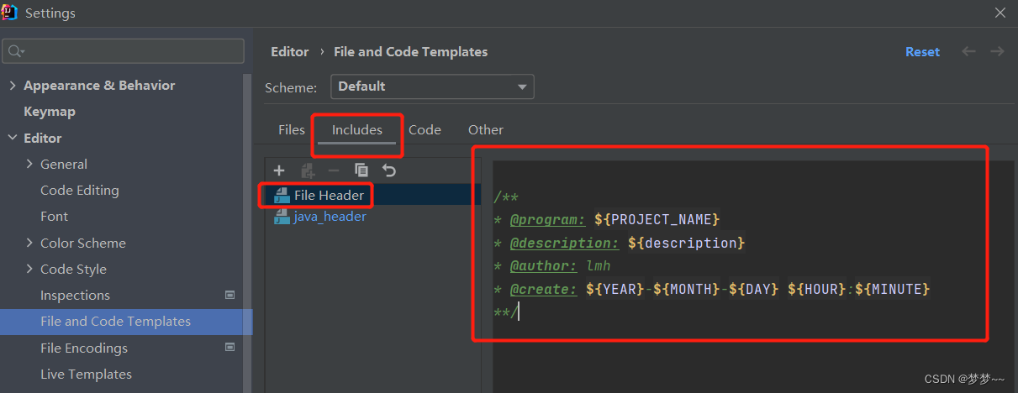
Task: Place cursor after closing **/ line
Action: point(520,312)
